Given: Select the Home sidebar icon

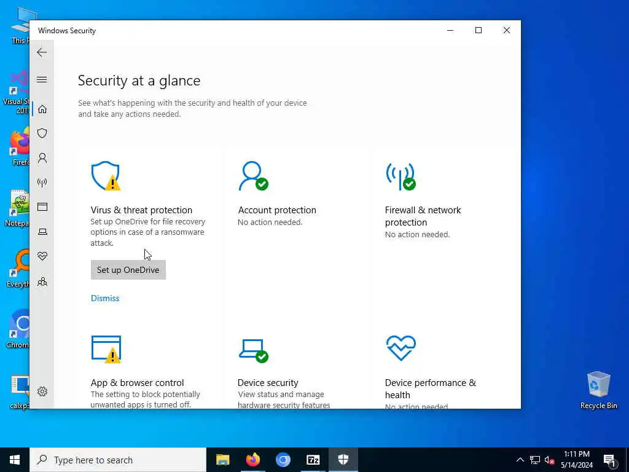Looking at the screenshot, I should click(42, 109).
